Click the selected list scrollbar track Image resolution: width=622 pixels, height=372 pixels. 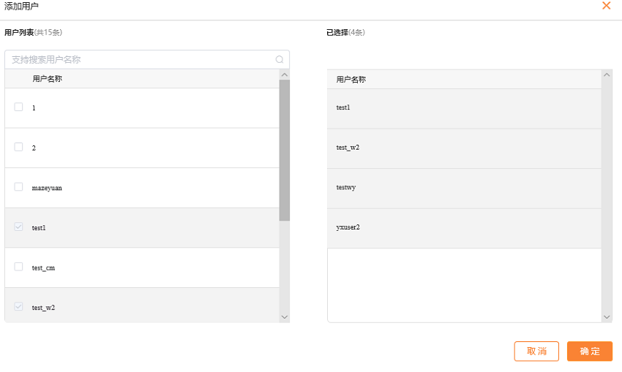tap(607, 196)
